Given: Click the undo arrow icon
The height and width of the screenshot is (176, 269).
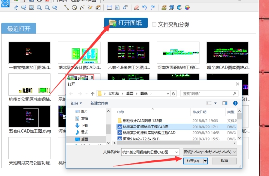Looking at the screenshot, I should click(x=144, y=8).
